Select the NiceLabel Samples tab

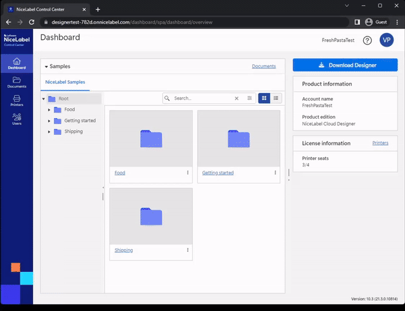click(x=65, y=82)
